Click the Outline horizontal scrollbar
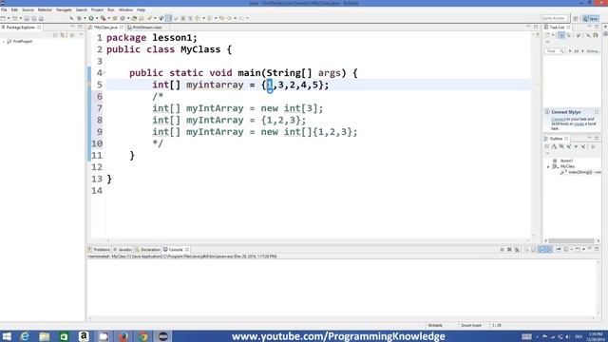608x342 pixels. (571, 240)
